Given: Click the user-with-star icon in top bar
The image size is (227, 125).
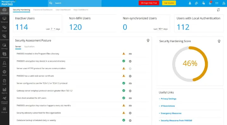Looking at the screenshot, I should 203,3.
